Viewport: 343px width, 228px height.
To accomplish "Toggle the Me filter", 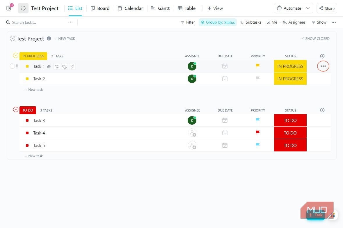I will point(272,22).
